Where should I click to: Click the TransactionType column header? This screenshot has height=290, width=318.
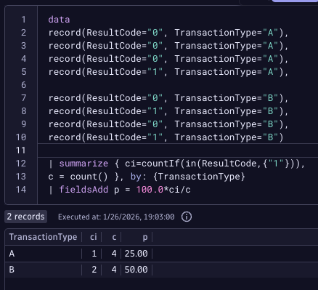[43, 237]
